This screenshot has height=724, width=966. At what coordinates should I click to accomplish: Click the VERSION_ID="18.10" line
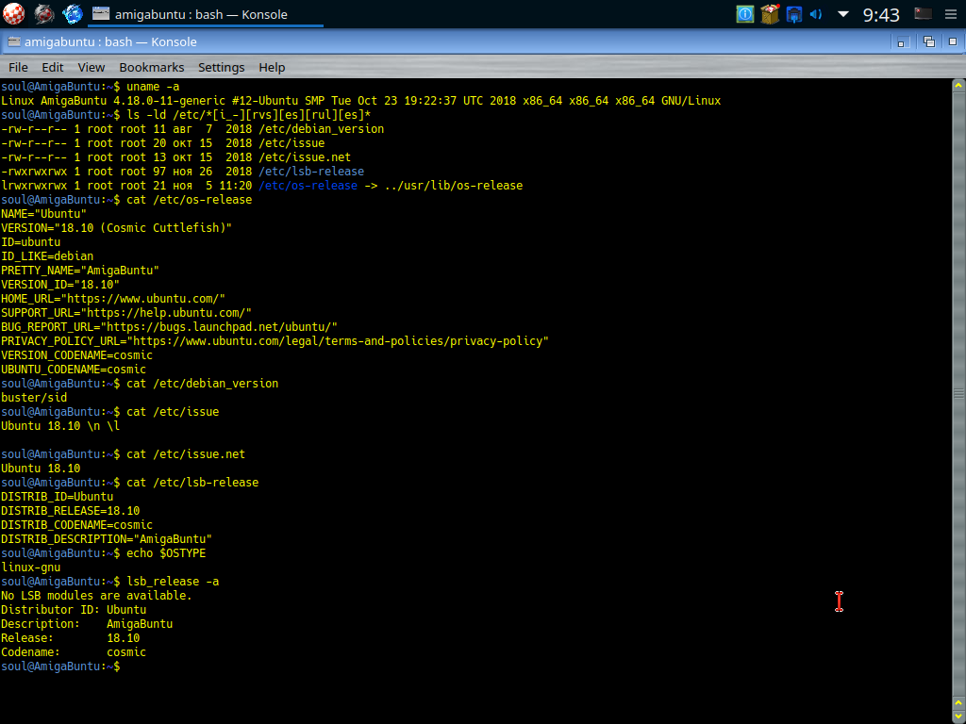[x=60, y=285]
